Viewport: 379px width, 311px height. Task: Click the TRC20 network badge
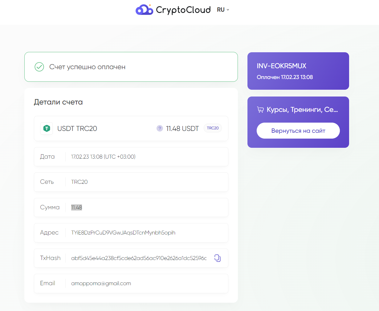pyautogui.click(x=213, y=128)
